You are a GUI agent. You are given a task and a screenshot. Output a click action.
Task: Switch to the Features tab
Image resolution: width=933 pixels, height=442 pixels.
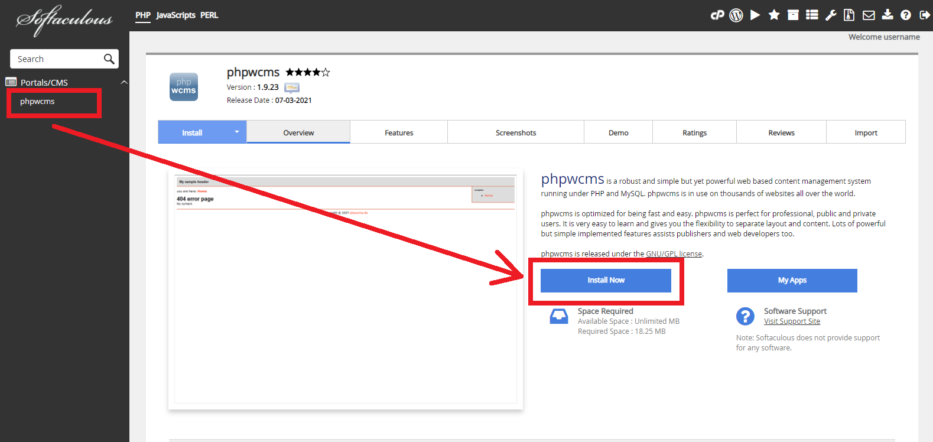coord(399,133)
